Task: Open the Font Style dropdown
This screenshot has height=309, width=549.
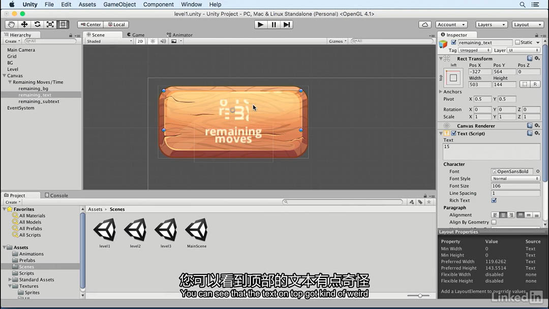Action: (515, 179)
